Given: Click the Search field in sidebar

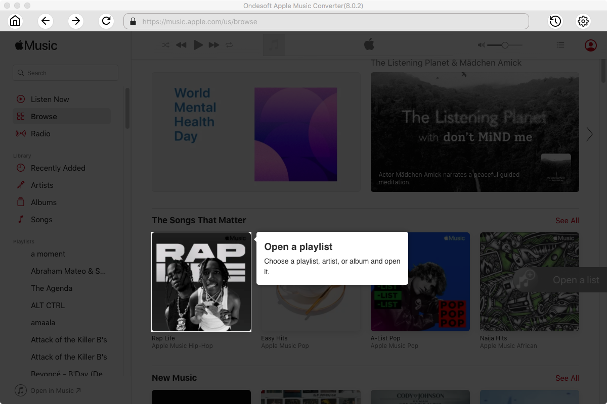Looking at the screenshot, I should tap(65, 73).
